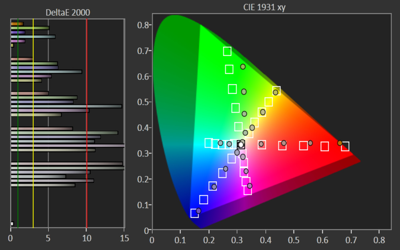Click the topmost green measured point
Image resolution: width=400 pixels, height=250 pixels.
click(x=243, y=67)
